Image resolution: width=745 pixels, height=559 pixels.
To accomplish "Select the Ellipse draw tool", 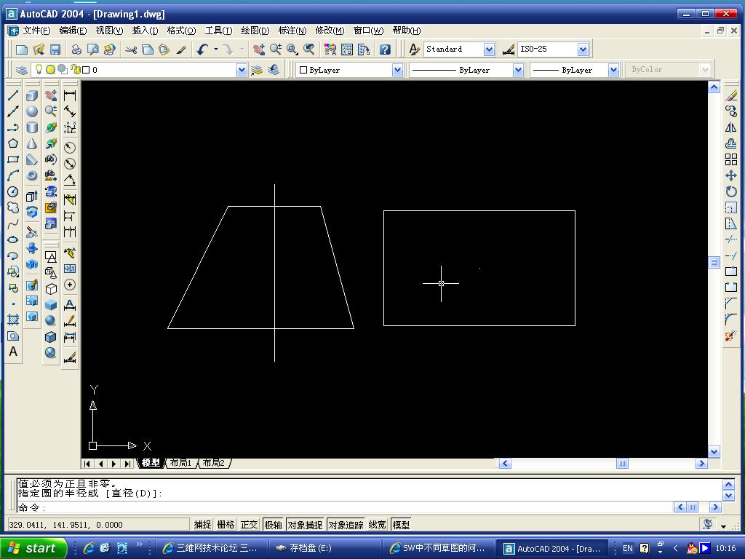I will click(x=13, y=239).
